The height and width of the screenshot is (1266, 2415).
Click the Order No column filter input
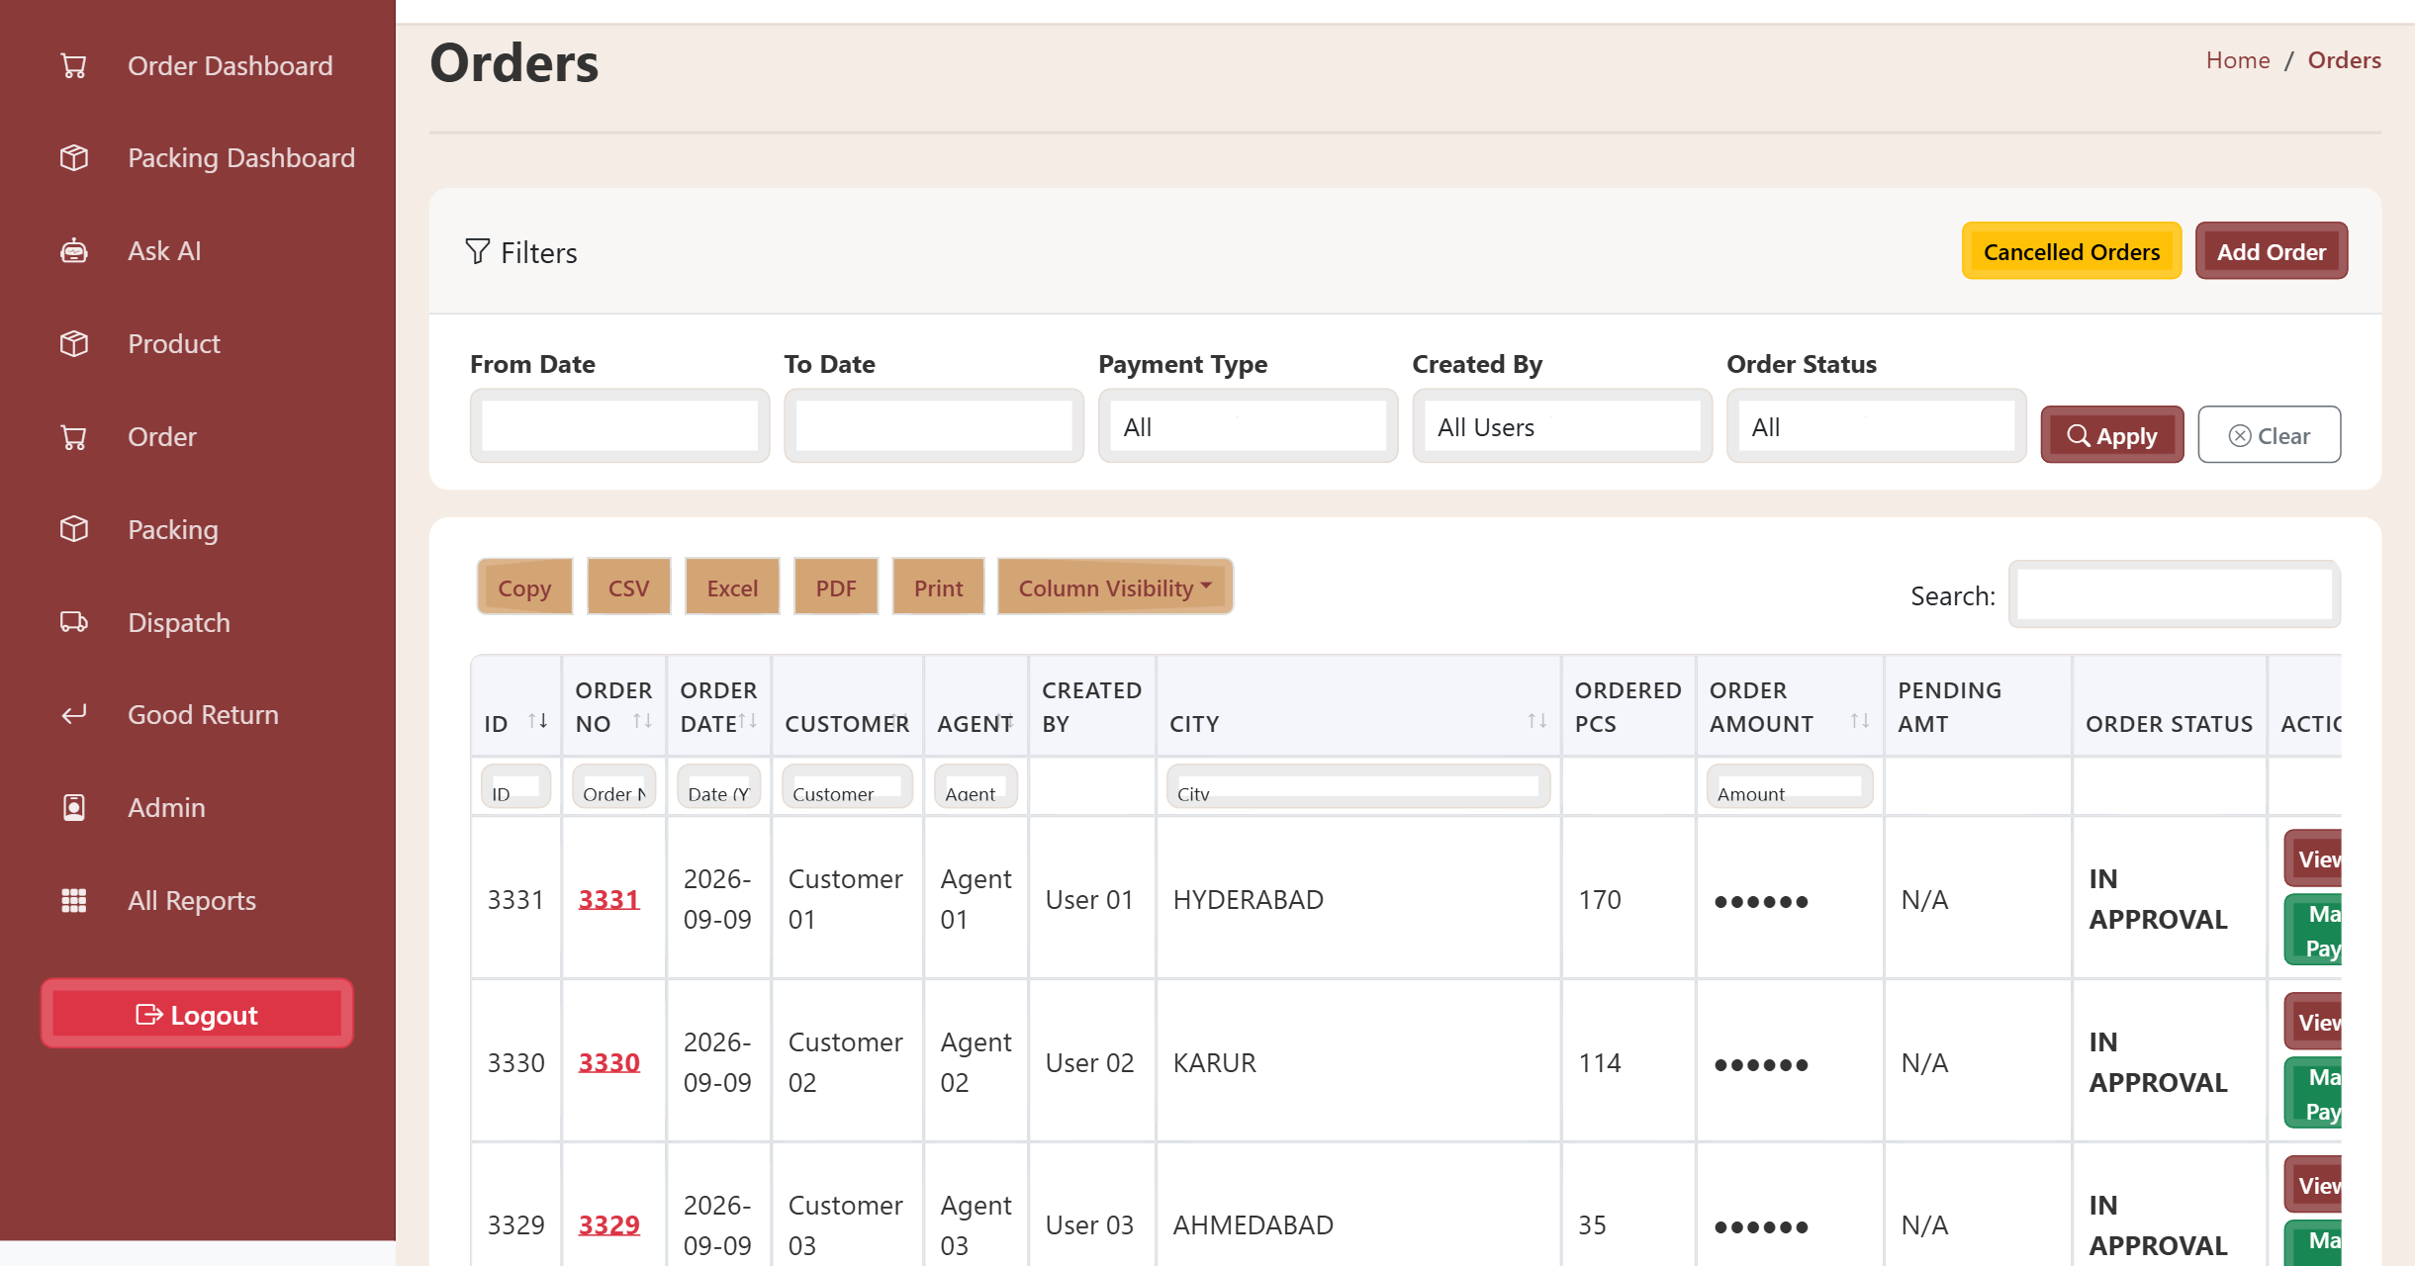pos(613,786)
